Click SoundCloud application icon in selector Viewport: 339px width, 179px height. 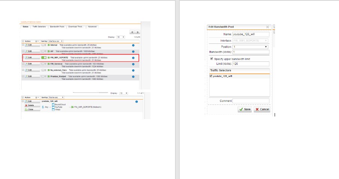(53, 104)
